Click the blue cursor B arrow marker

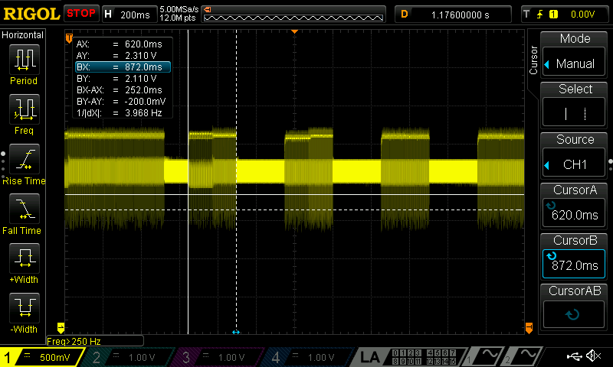pos(236,333)
